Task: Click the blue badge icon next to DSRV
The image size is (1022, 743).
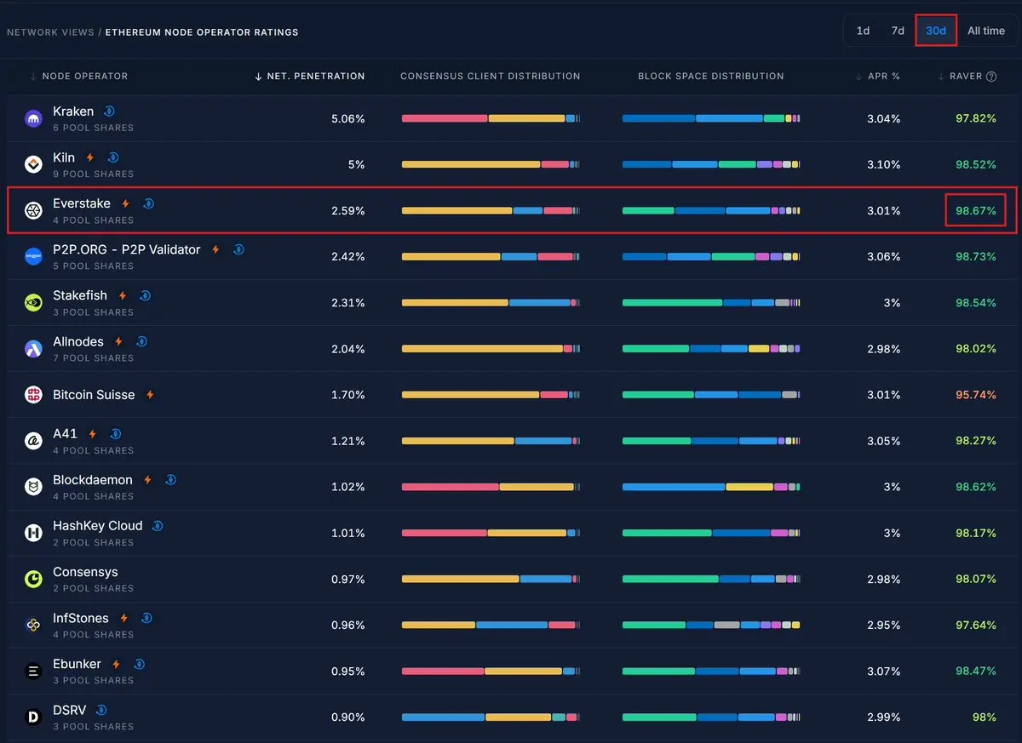Action: click(101, 710)
